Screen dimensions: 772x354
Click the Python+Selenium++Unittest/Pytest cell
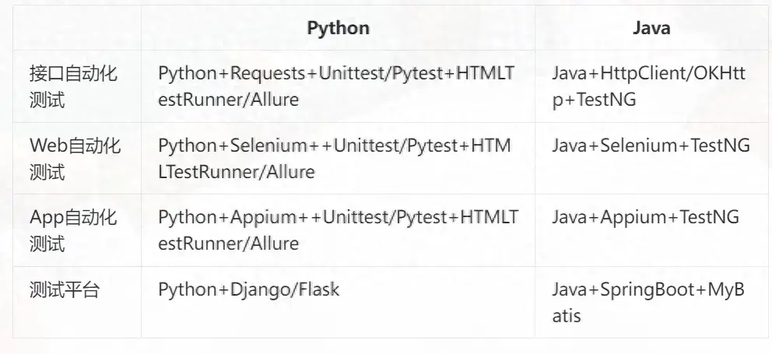tap(335, 159)
